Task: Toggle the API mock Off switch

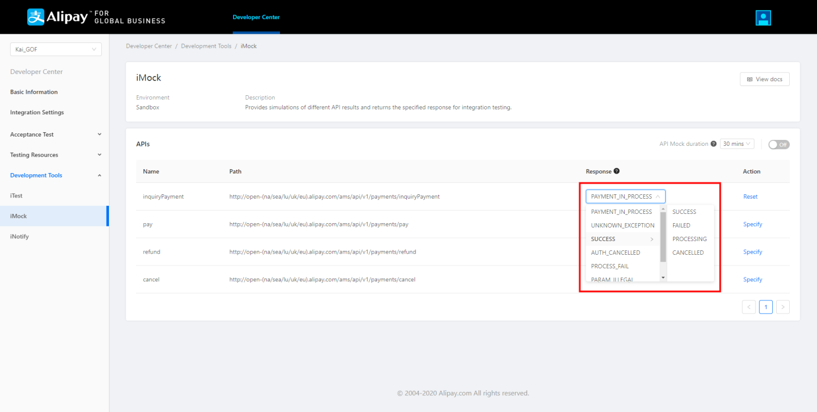Action: [779, 144]
